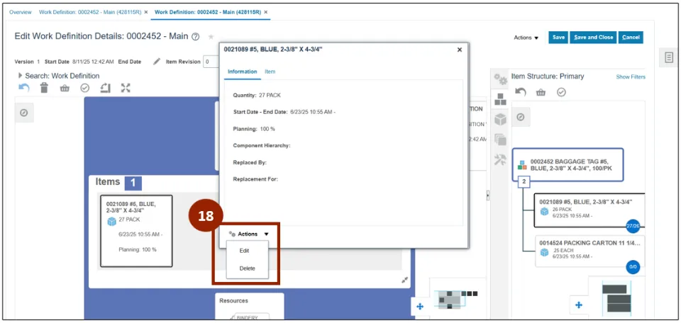Screen dimensions: 681x323
Task: Click the pencil edit icon beside End Date
Action: pyautogui.click(x=157, y=62)
